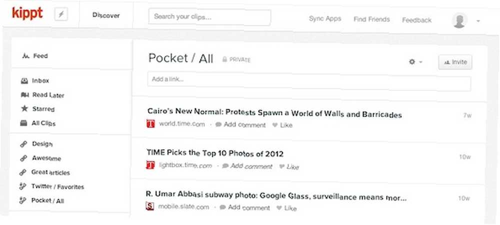This screenshot has width=500, height=225.
Task: Click the All Clips drawer icon
Action: pos(23,123)
